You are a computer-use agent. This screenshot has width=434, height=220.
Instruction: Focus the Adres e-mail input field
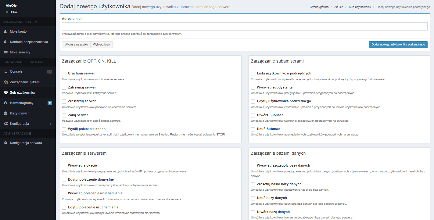[x=244, y=27]
